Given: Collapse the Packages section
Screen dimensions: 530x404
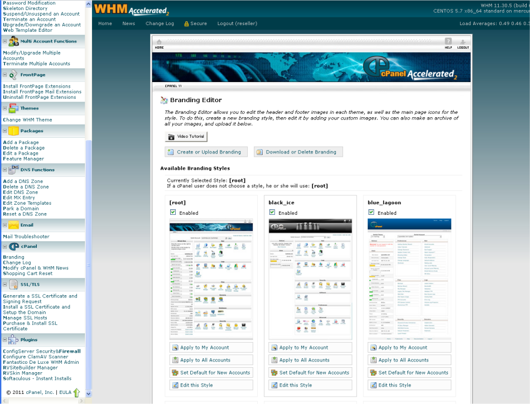Looking at the screenshot, I should (x=4, y=131).
